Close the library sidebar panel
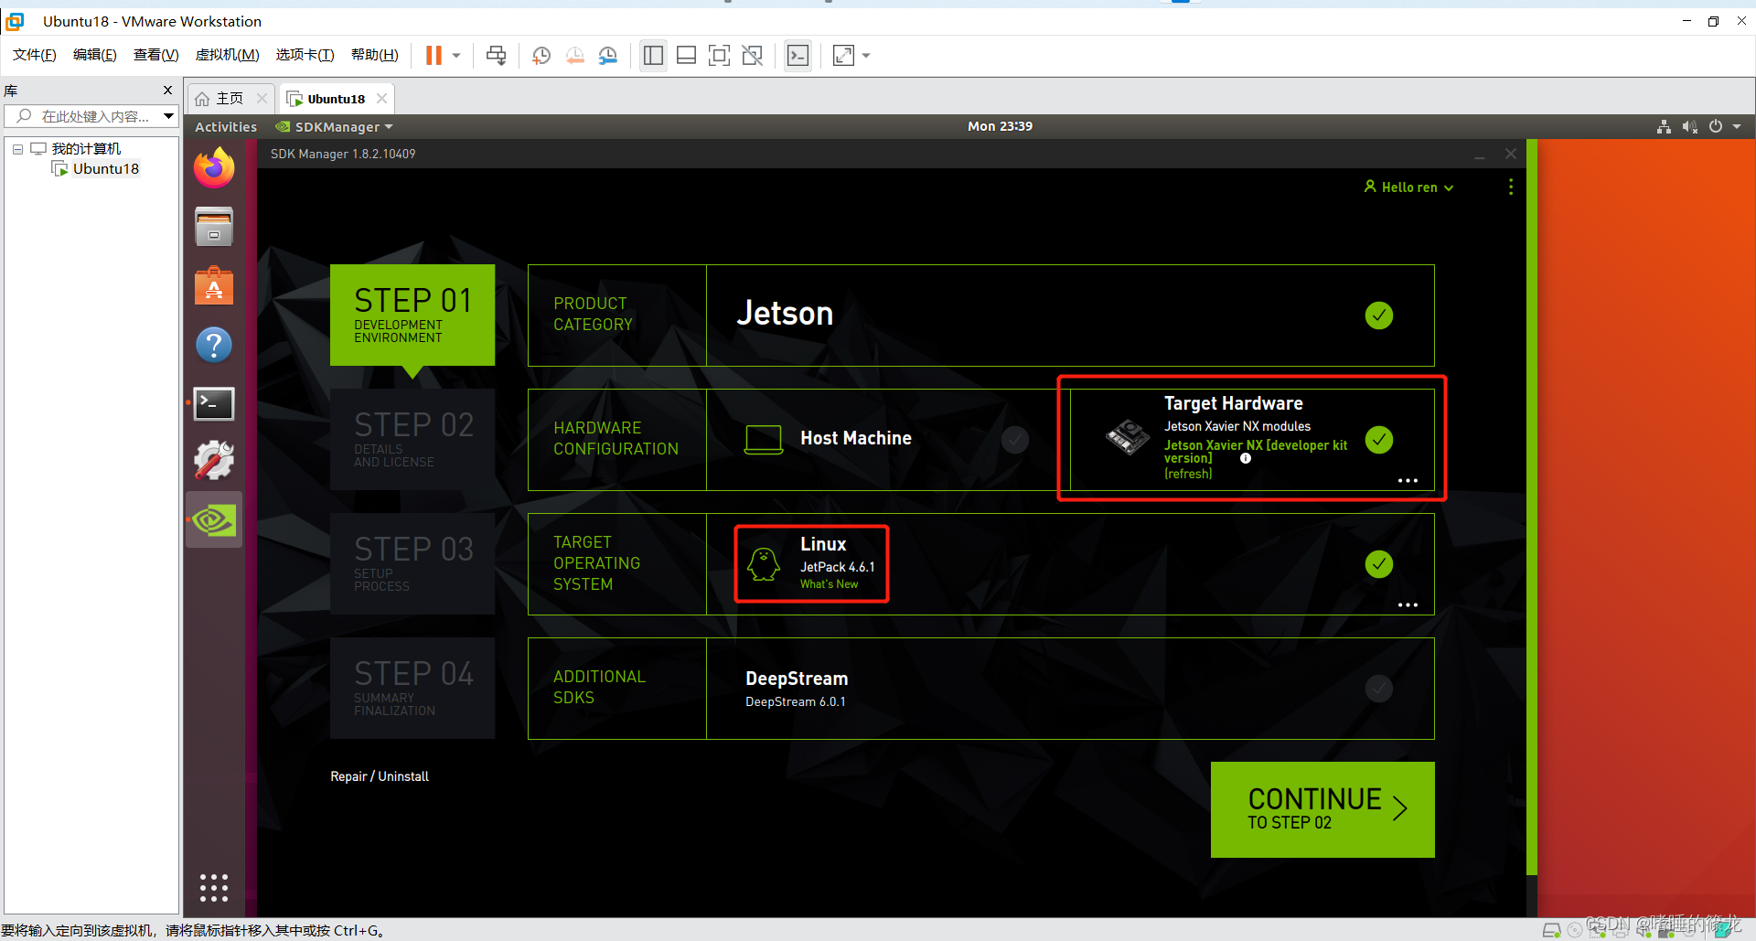This screenshot has height=941, width=1756. click(x=167, y=90)
